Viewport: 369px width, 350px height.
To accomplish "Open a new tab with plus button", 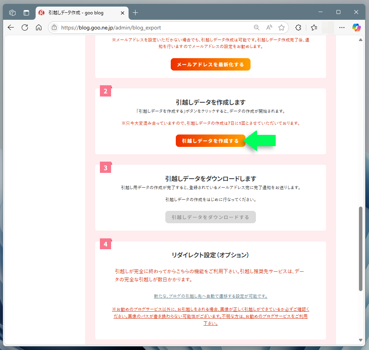I will [x=135, y=13].
